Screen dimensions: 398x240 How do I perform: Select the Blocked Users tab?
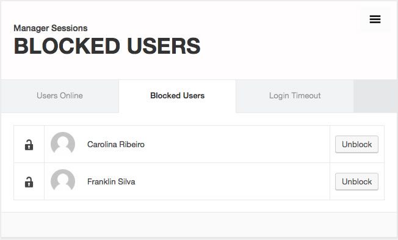tap(177, 96)
